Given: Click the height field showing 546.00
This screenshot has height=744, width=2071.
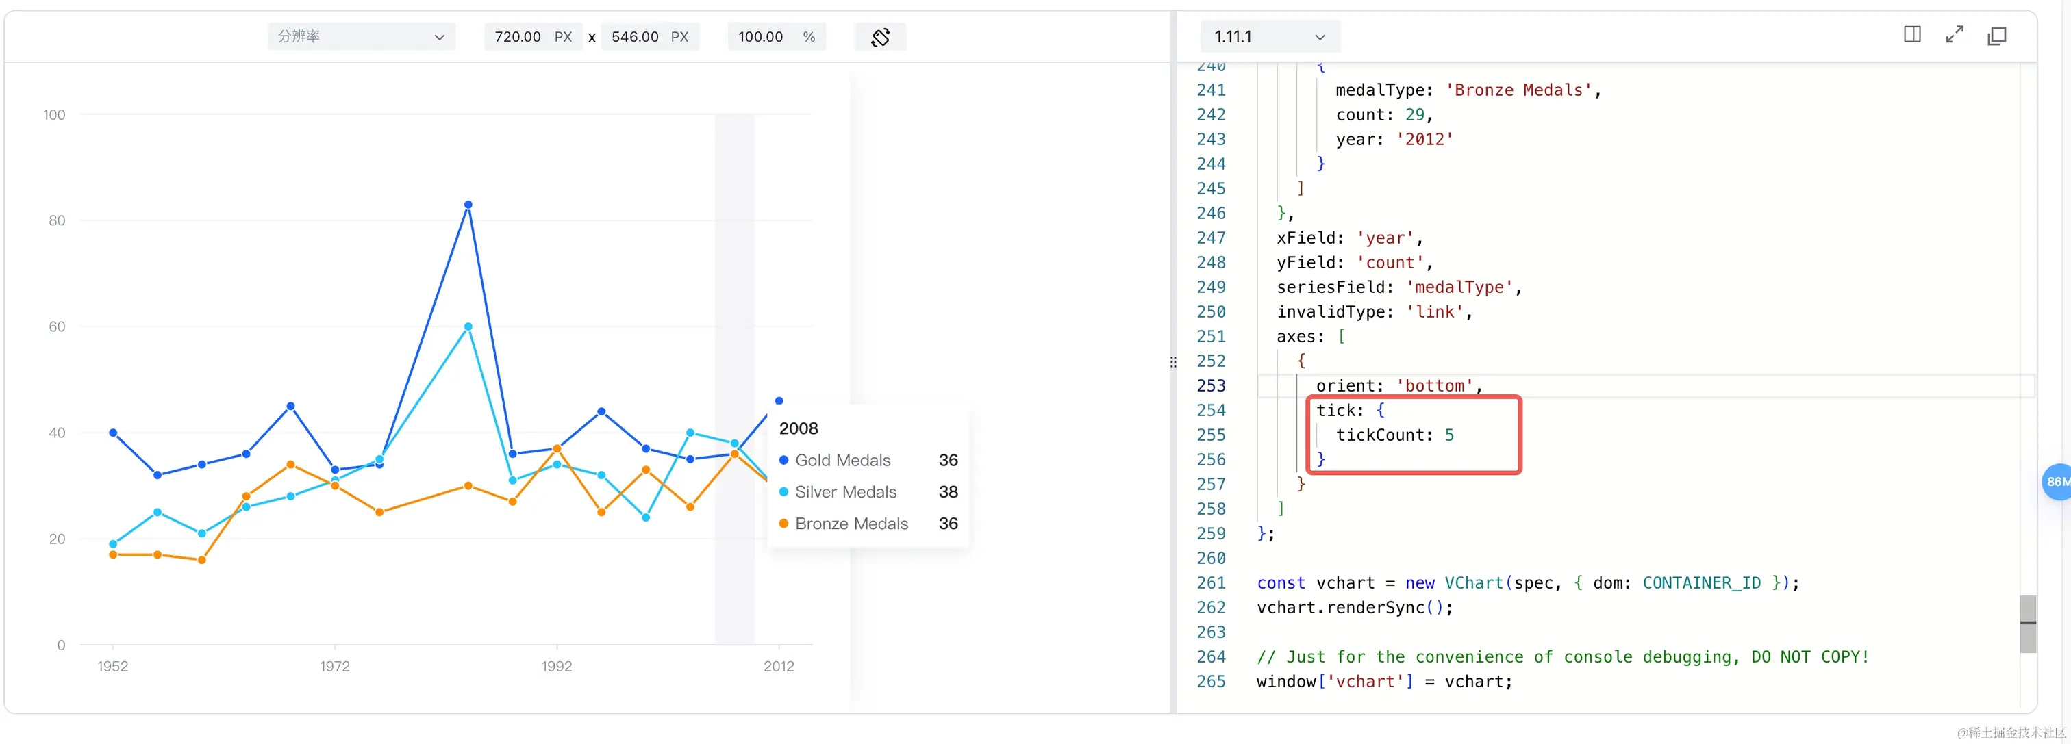Looking at the screenshot, I should [635, 37].
